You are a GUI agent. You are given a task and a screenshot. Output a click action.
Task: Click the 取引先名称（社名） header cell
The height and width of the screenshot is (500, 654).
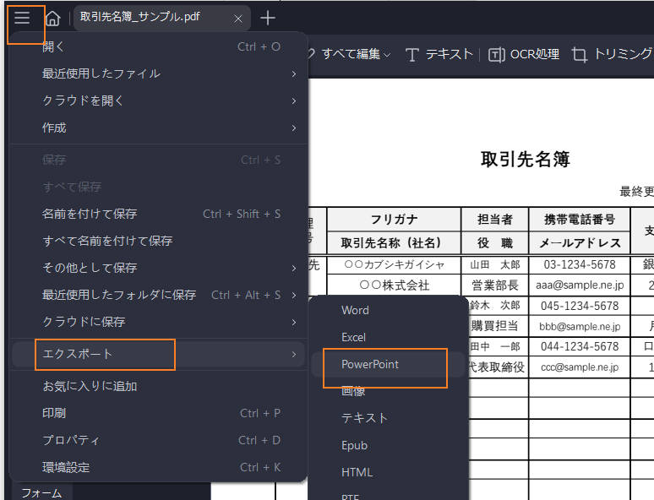click(394, 242)
